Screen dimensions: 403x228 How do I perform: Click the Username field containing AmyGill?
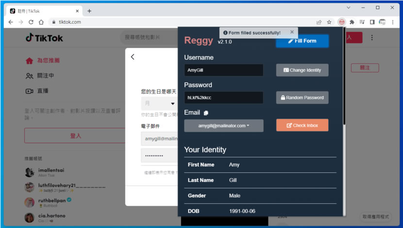(223, 70)
